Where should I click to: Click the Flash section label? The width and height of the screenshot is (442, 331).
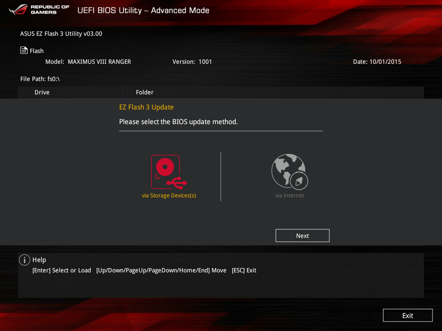point(37,51)
